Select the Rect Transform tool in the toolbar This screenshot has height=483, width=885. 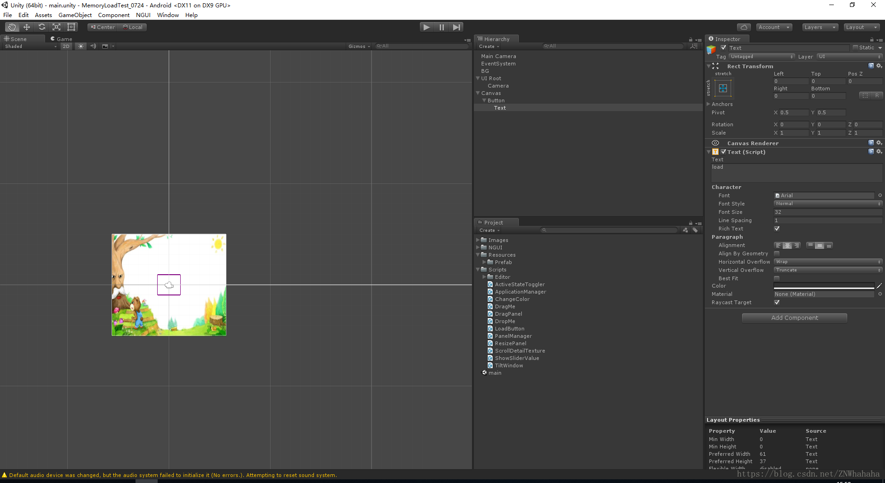coord(71,27)
